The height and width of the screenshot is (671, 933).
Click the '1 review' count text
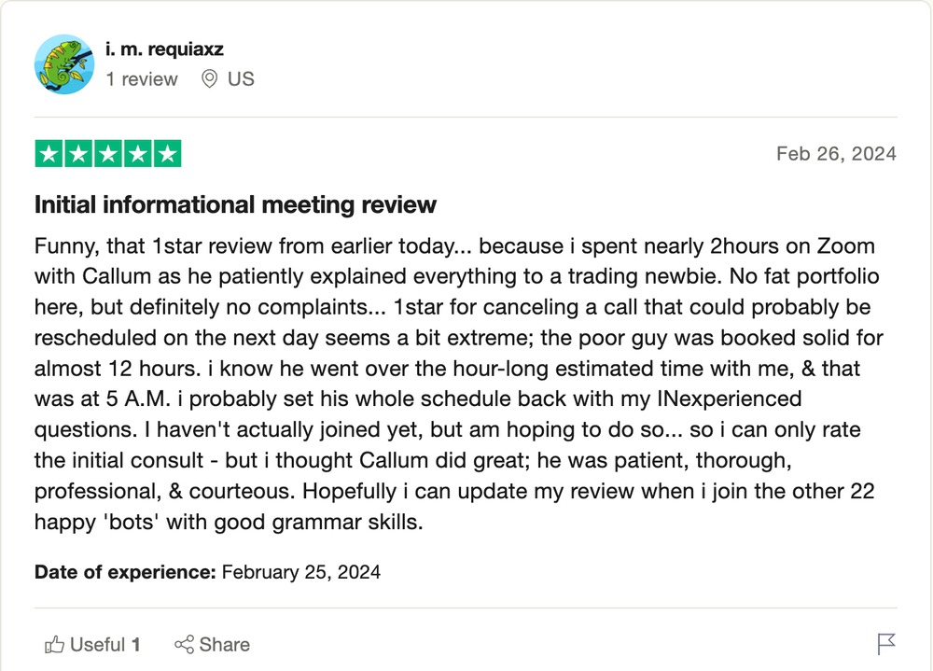pyautogui.click(x=142, y=78)
